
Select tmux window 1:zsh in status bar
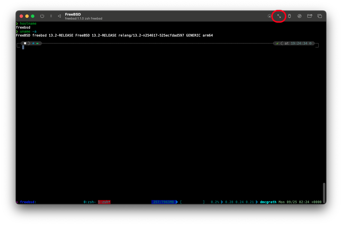104,202
